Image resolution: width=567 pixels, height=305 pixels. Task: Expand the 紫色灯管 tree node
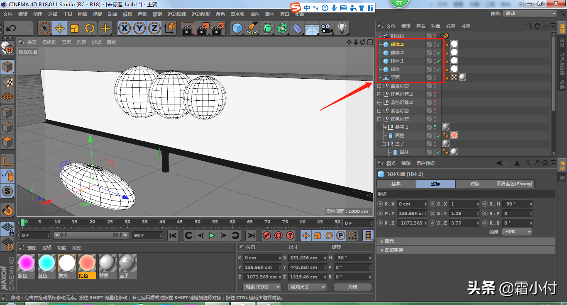click(x=379, y=111)
